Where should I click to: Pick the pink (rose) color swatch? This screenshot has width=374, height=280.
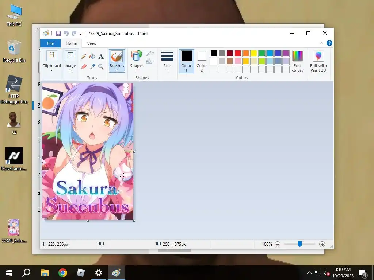point(238,61)
